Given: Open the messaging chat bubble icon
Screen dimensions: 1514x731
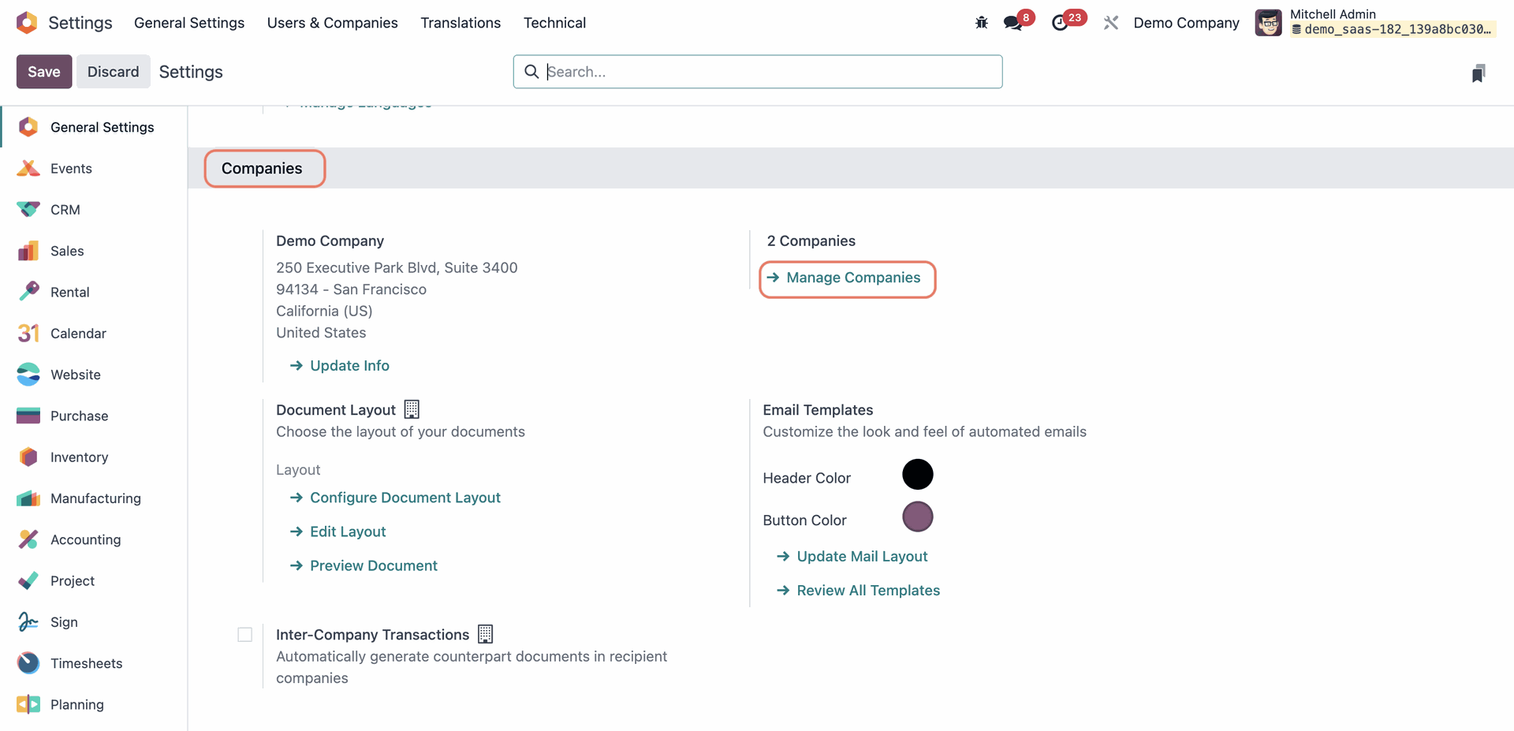Looking at the screenshot, I should click(x=1012, y=22).
